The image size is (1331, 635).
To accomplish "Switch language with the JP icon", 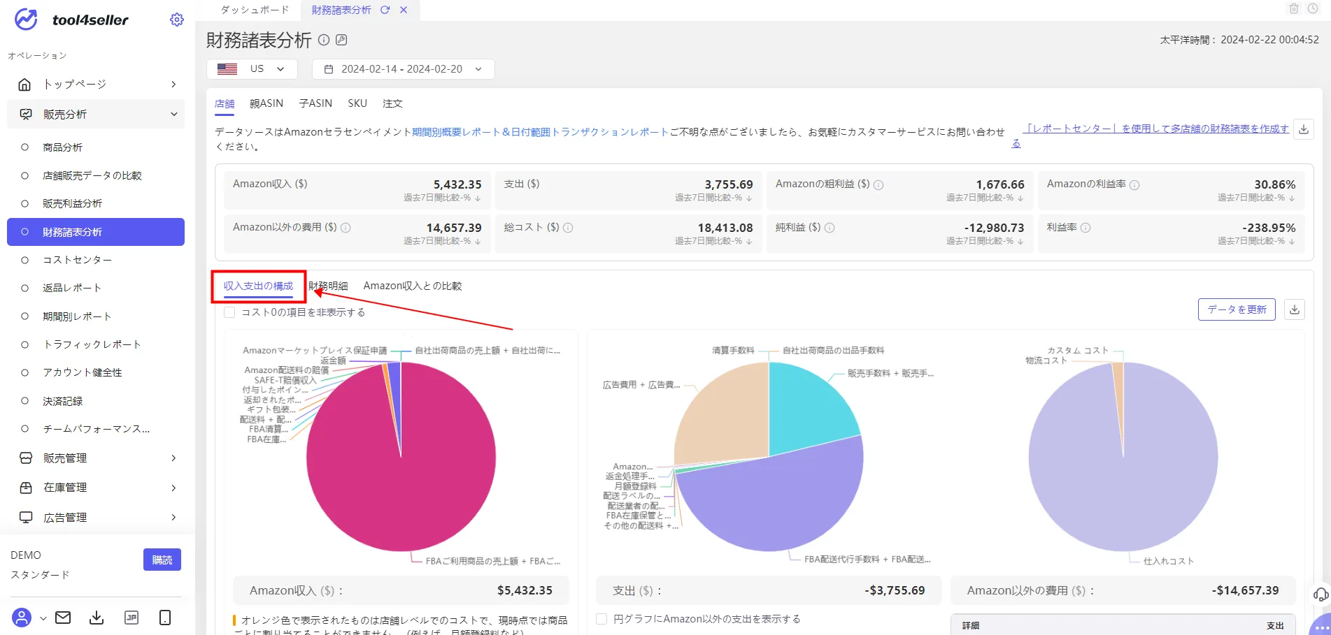I will (x=131, y=618).
